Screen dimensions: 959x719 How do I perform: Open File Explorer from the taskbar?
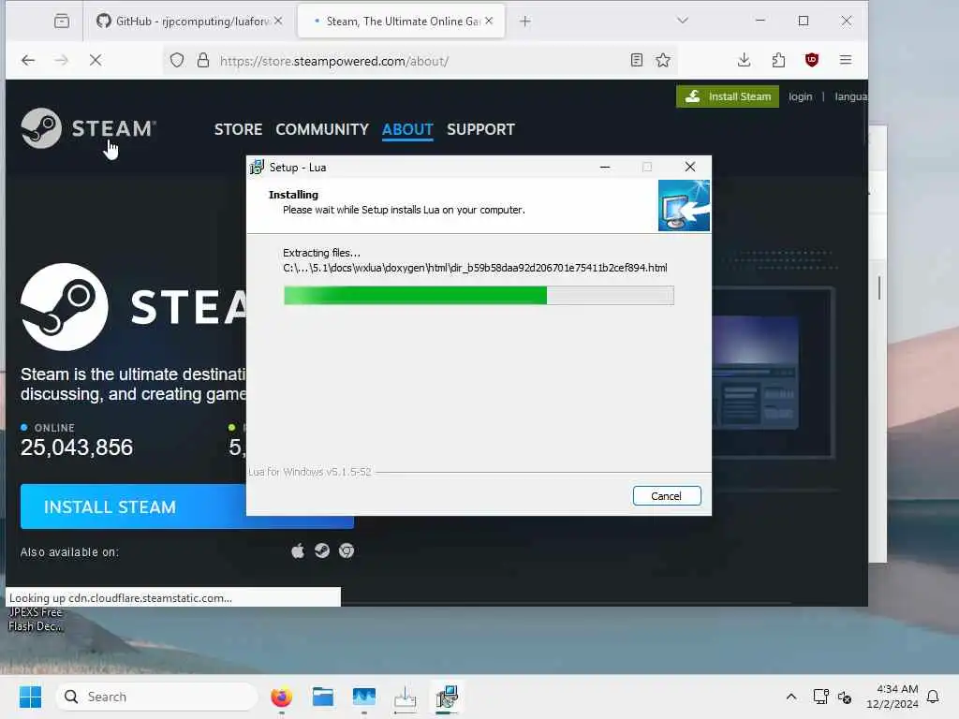322,697
